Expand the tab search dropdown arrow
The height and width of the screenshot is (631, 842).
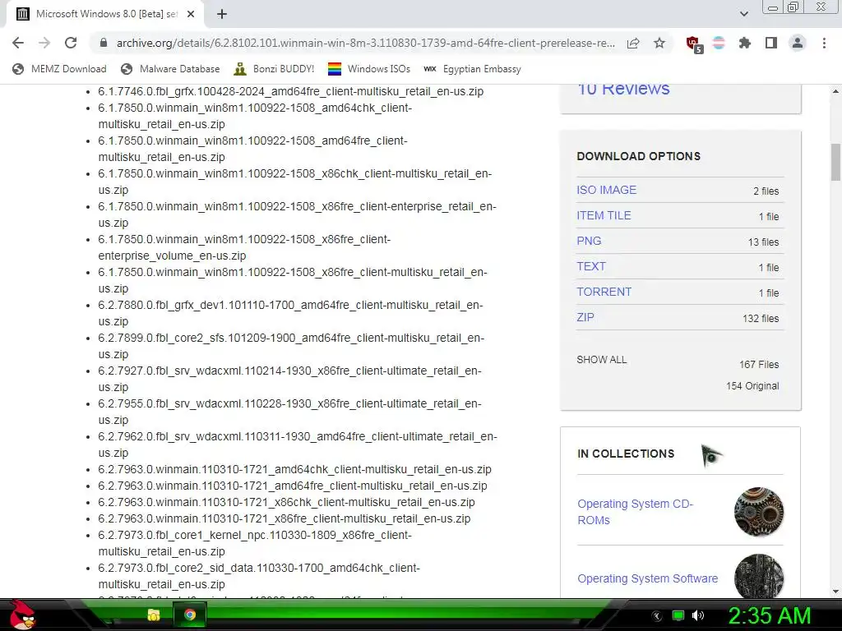click(x=743, y=14)
